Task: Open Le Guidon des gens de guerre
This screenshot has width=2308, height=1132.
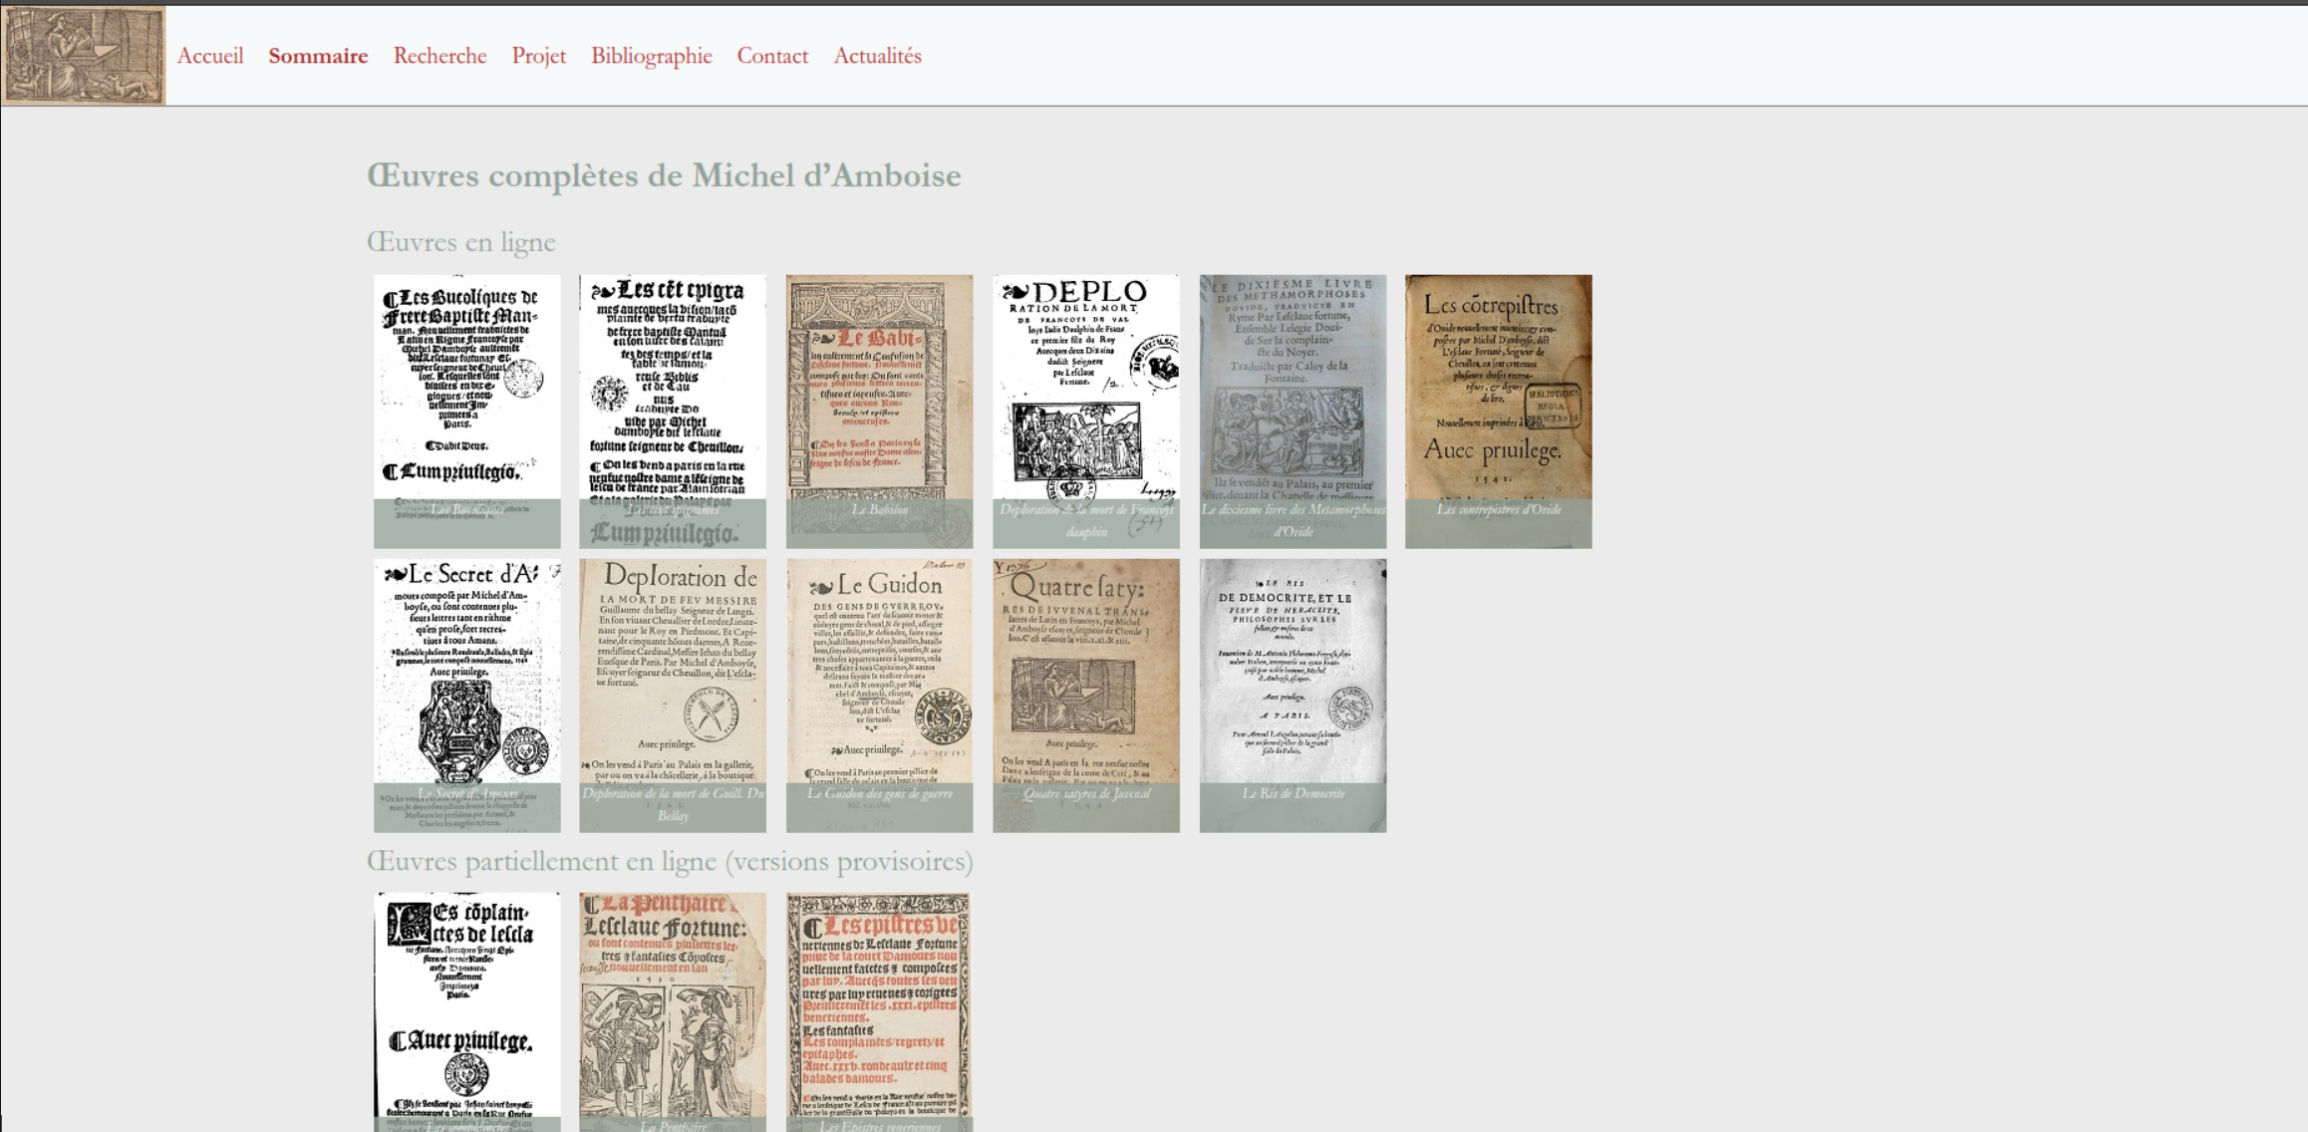Action: [x=879, y=696]
